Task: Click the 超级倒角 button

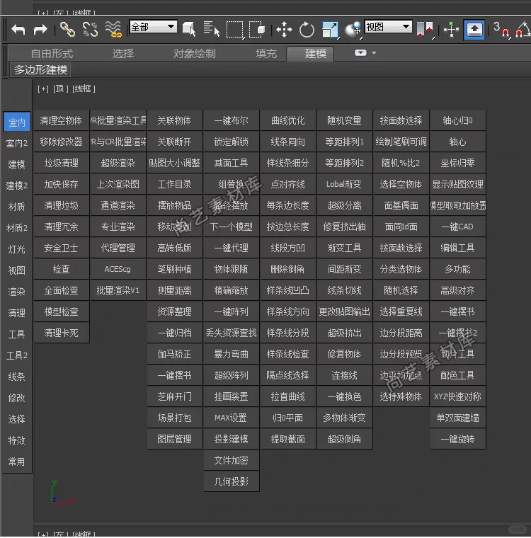Action: pyautogui.click(x=344, y=439)
